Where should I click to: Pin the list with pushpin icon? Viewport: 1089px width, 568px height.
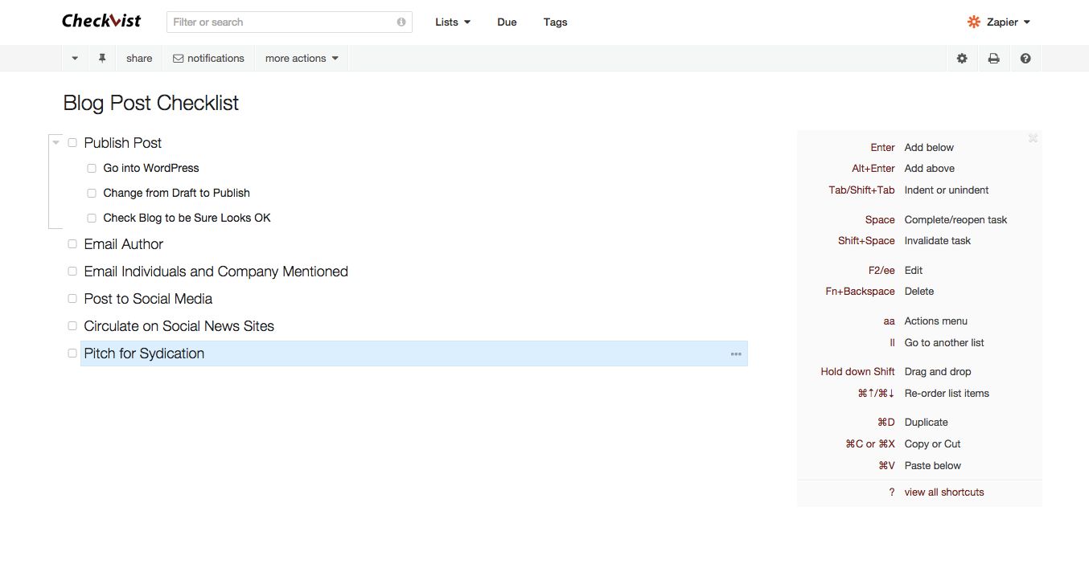pyautogui.click(x=102, y=58)
